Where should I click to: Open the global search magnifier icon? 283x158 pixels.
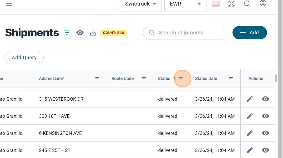[x=247, y=4]
